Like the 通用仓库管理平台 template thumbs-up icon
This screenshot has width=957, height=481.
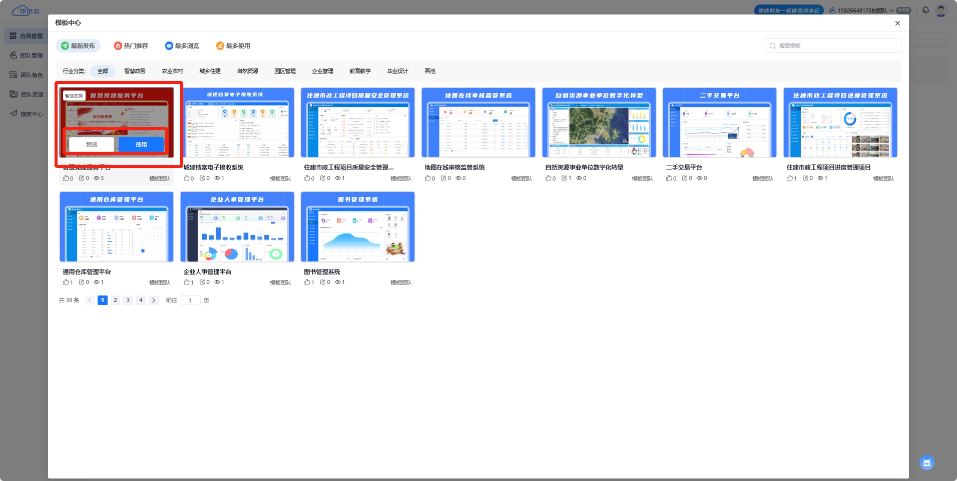click(66, 282)
